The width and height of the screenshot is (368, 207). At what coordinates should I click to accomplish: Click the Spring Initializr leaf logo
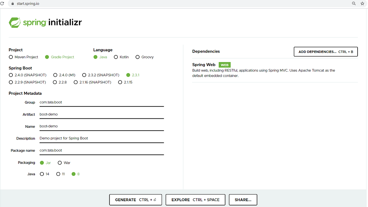[15, 22]
